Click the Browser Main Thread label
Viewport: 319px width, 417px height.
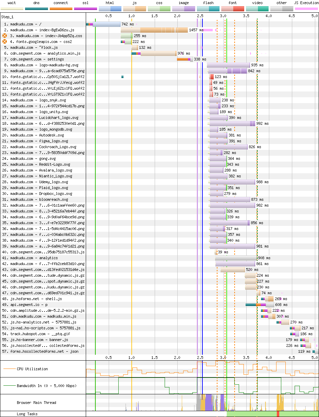(x=36, y=403)
